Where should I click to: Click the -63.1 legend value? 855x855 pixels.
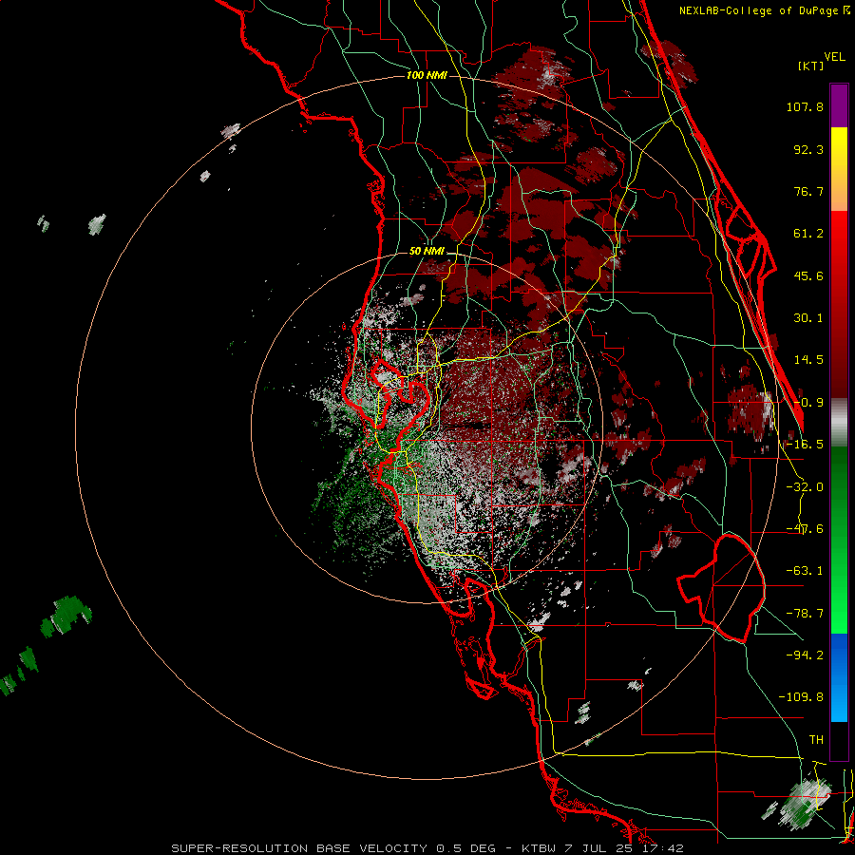tap(805, 571)
